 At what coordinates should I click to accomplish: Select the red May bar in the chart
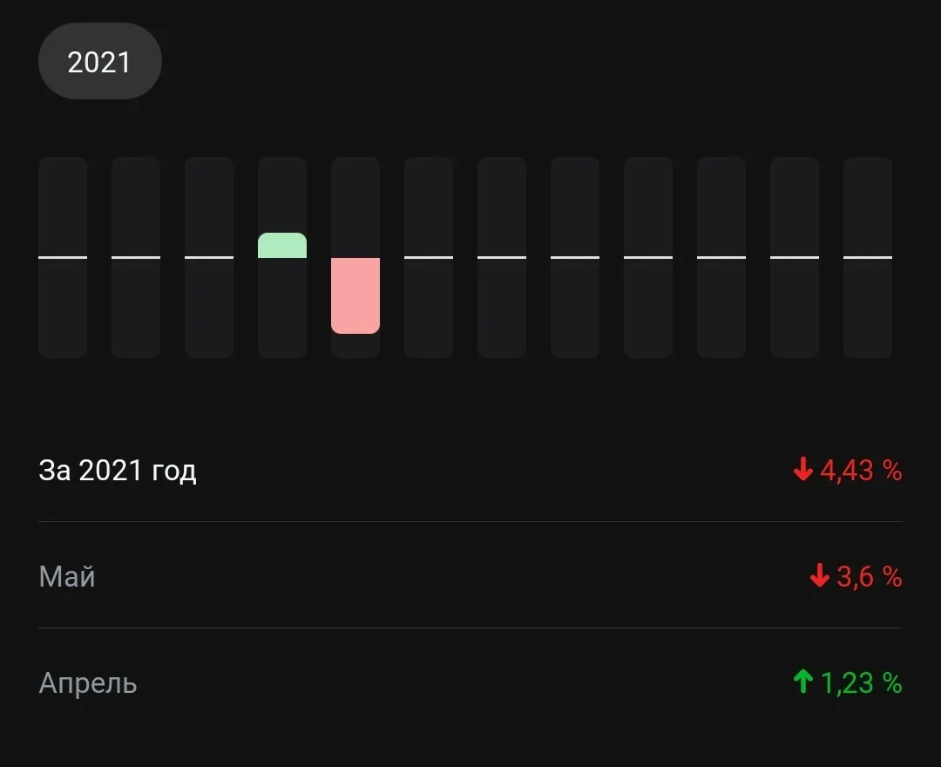355,295
